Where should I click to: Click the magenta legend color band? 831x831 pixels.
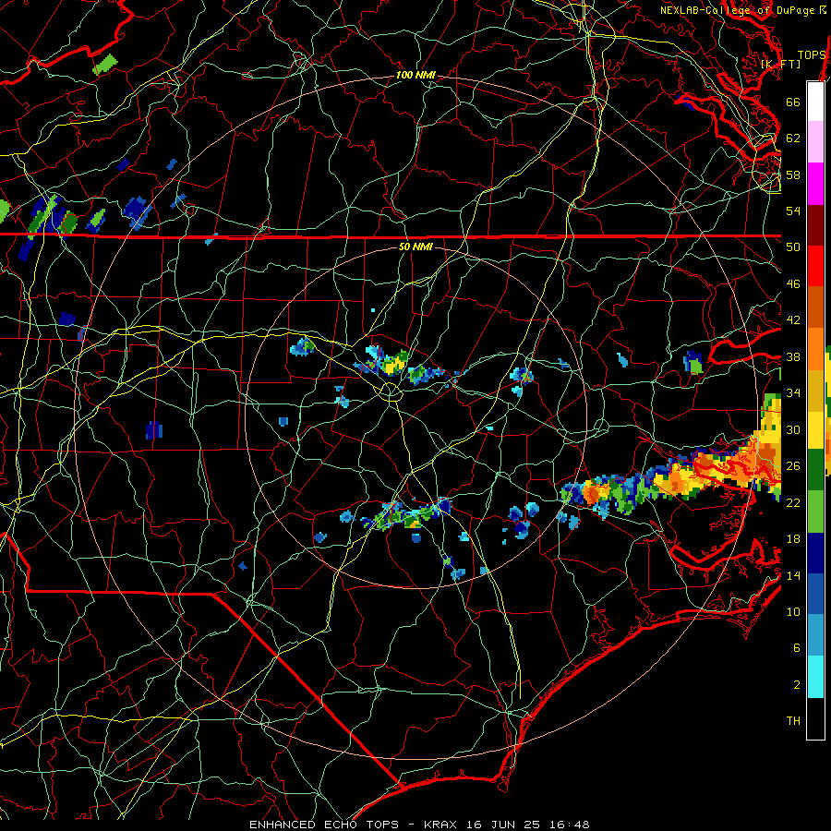point(815,184)
